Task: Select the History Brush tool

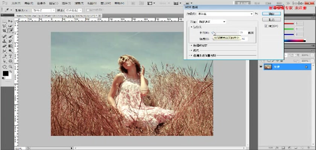Action: (11, 41)
